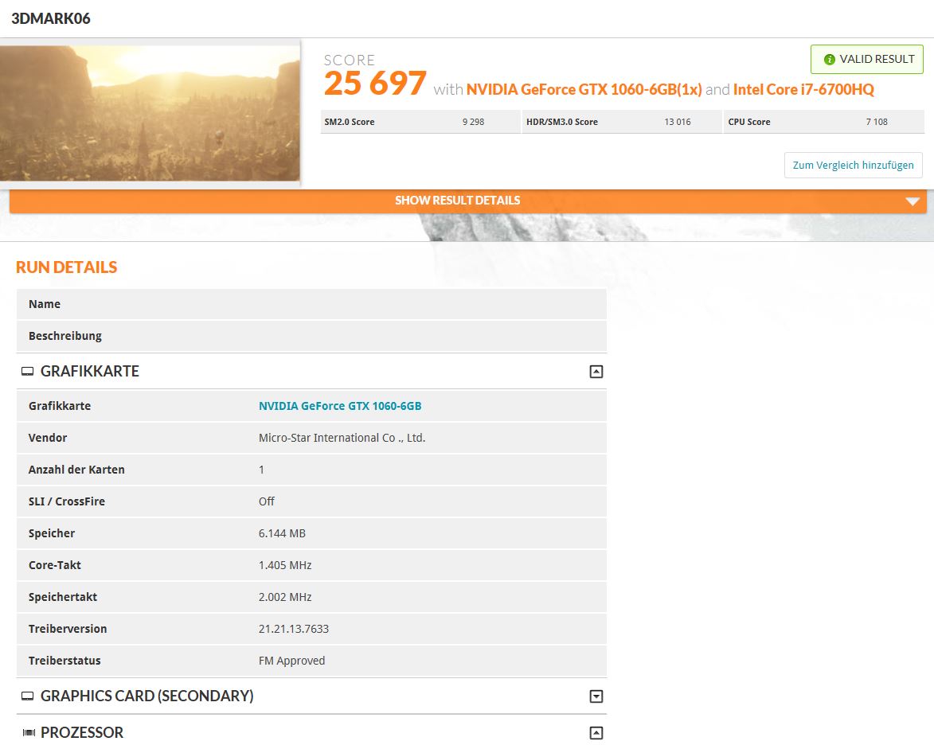Expand the GRAPHICS CARD (SECONDARY) section arrow
Image resolution: width=934 pixels, height=749 pixels.
(x=596, y=696)
